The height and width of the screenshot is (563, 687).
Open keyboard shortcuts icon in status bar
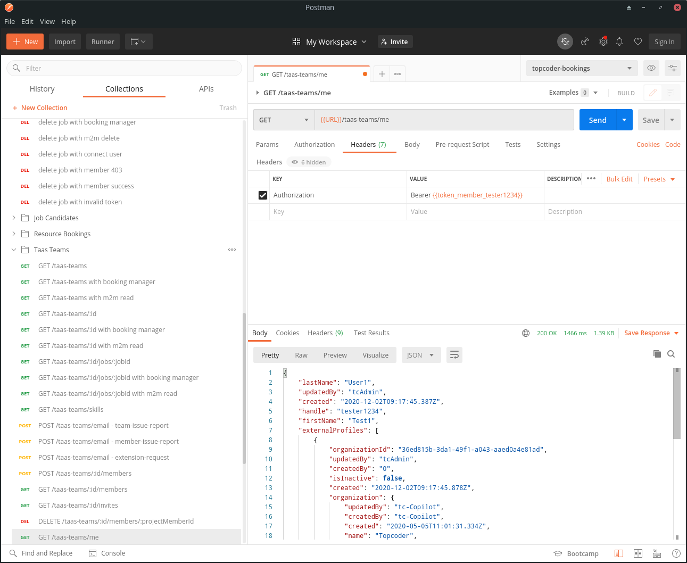[x=657, y=553]
